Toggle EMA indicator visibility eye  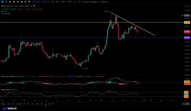point(6,11)
